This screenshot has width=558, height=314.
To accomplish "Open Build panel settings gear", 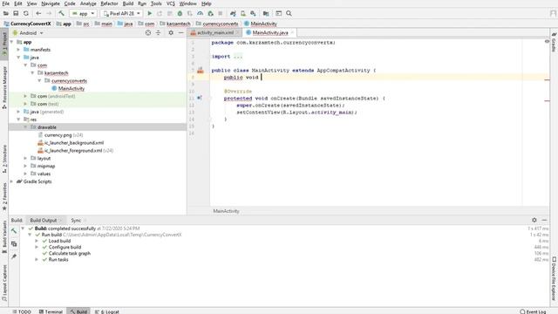I will click(534, 220).
